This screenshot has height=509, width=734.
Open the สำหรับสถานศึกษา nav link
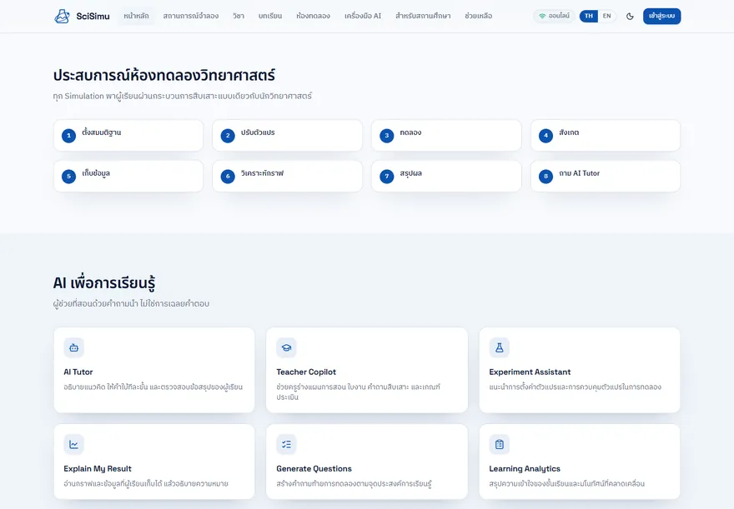(x=423, y=16)
